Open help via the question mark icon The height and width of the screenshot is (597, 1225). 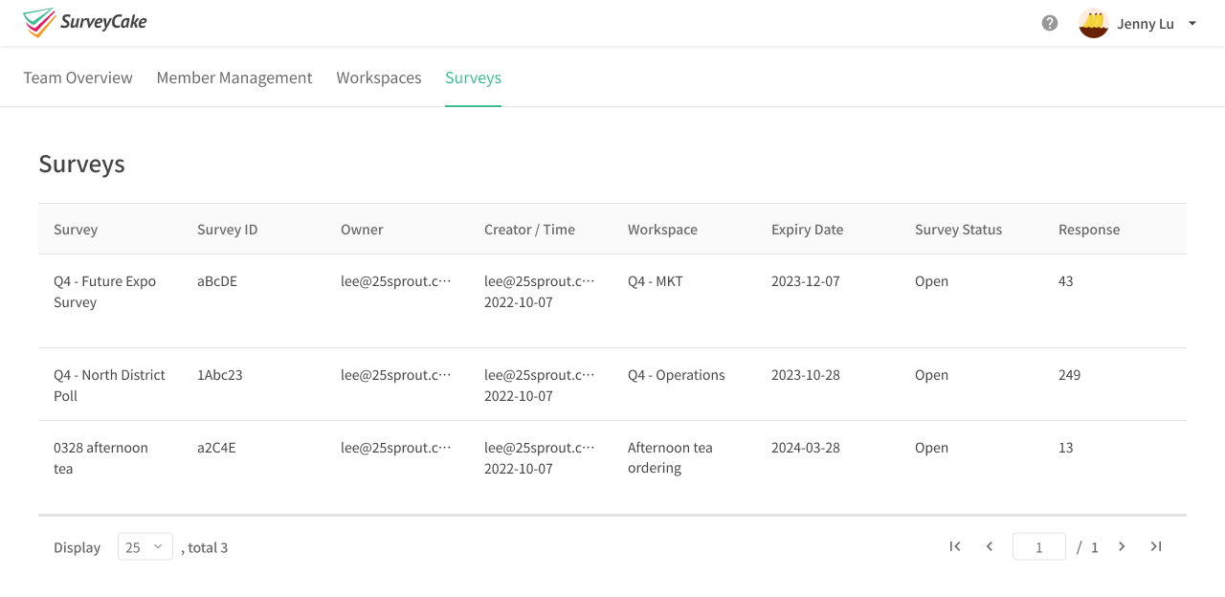click(1049, 23)
